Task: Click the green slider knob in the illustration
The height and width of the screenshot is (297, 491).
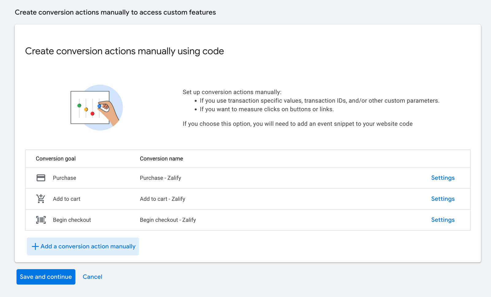Action: pos(79,106)
